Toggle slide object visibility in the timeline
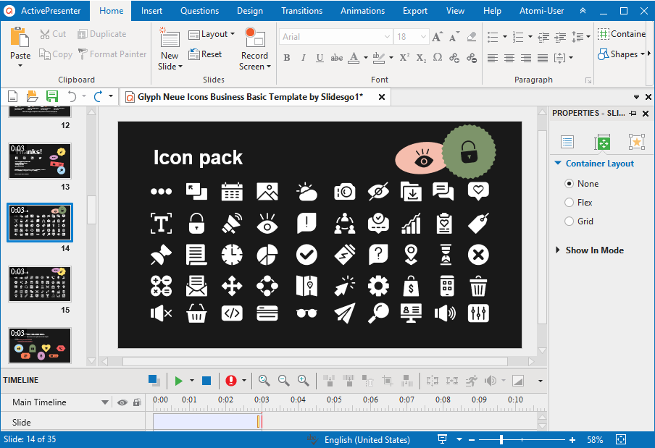This screenshot has width=655, height=448. tap(122, 402)
